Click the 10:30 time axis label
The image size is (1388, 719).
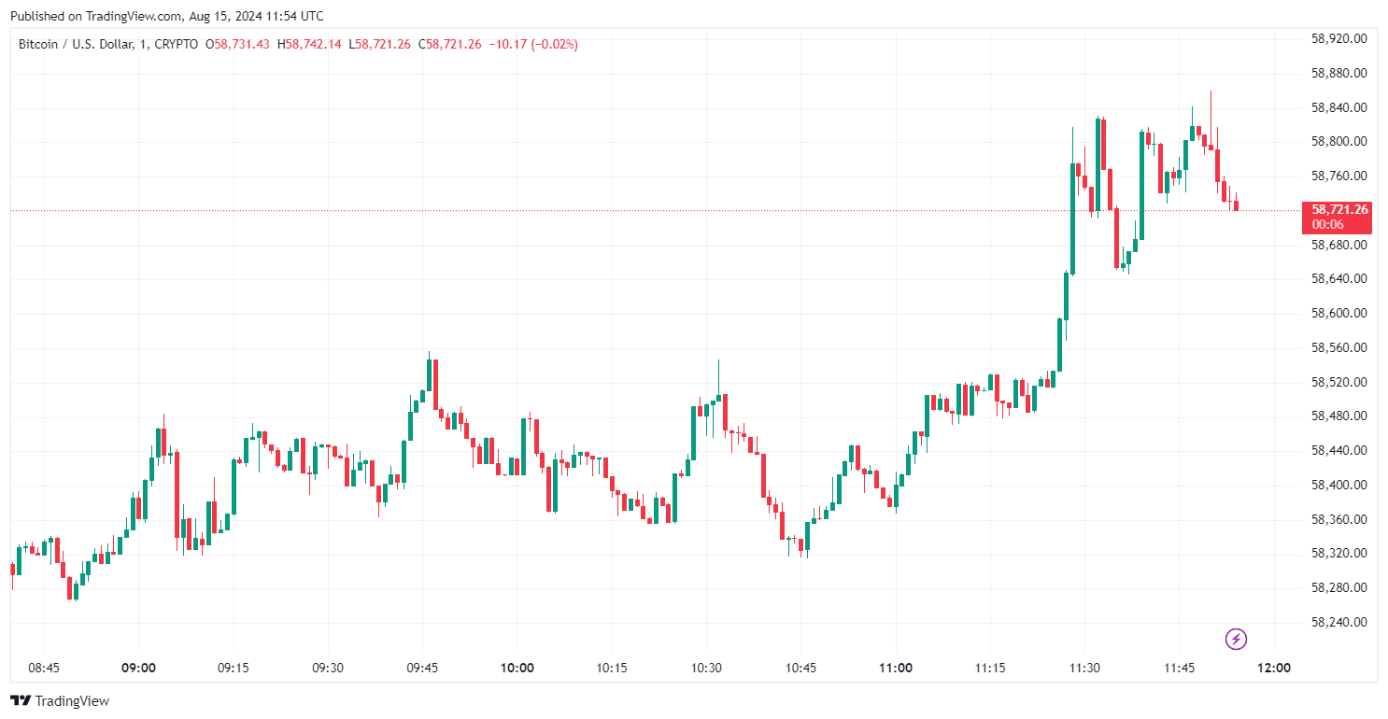tap(706, 668)
